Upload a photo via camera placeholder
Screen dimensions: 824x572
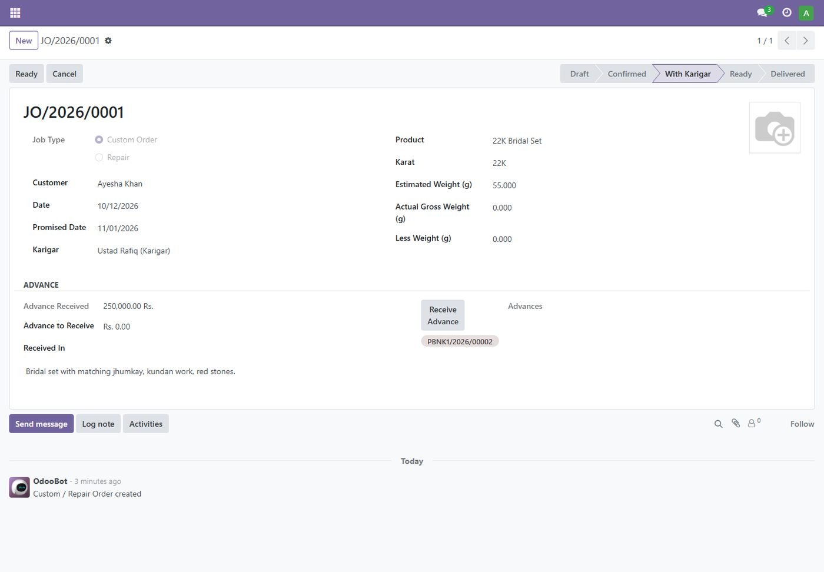point(775,128)
